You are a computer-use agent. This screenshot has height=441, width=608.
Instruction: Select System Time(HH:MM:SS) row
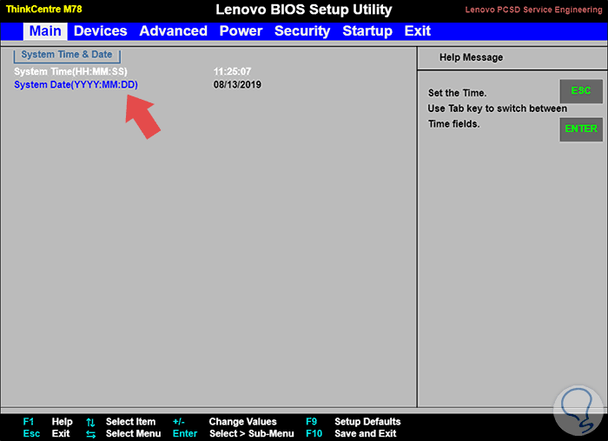click(133, 72)
